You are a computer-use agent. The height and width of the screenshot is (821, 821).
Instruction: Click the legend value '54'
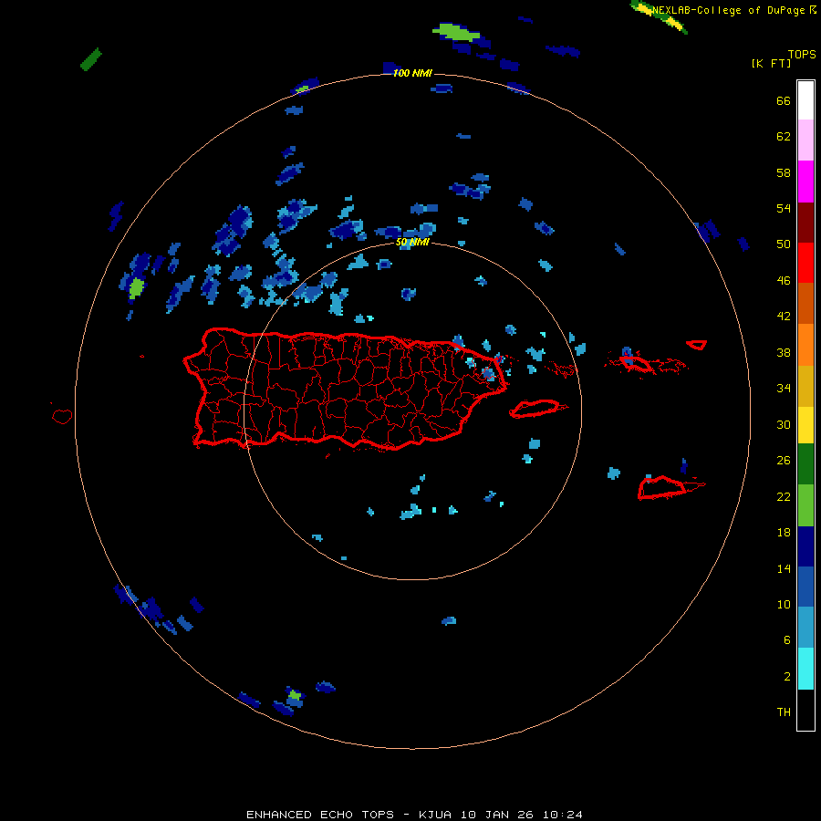pyautogui.click(x=784, y=208)
